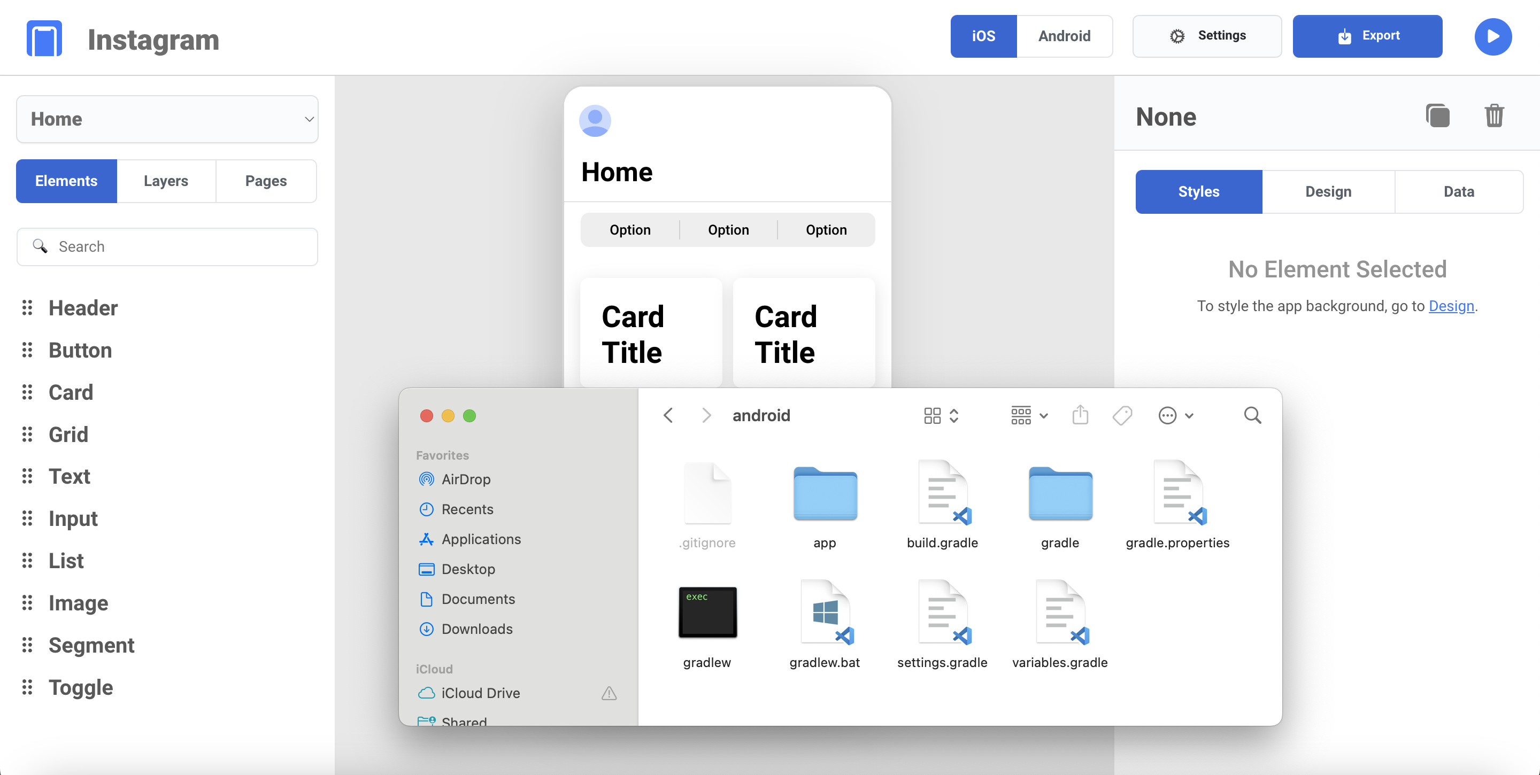Screen dimensions: 1540x775
Task: Open the Data tab
Action: [1458, 192]
